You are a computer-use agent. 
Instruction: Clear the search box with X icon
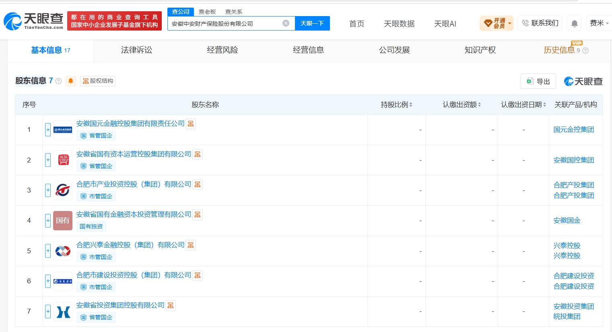click(x=286, y=23)
